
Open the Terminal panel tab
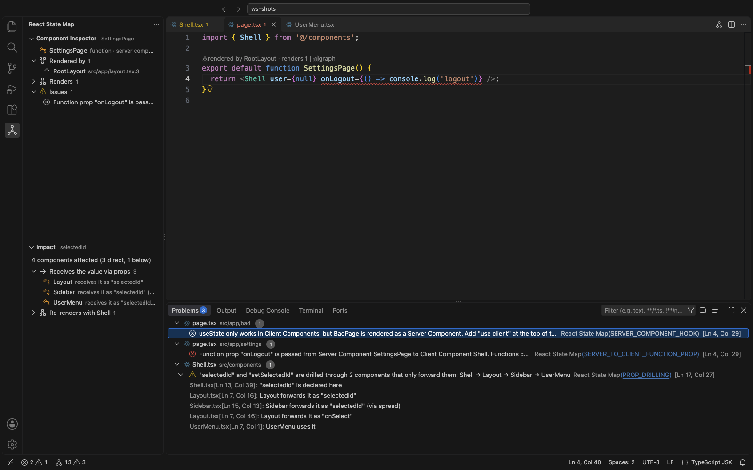pyautogui.click(x=311, y=310)
